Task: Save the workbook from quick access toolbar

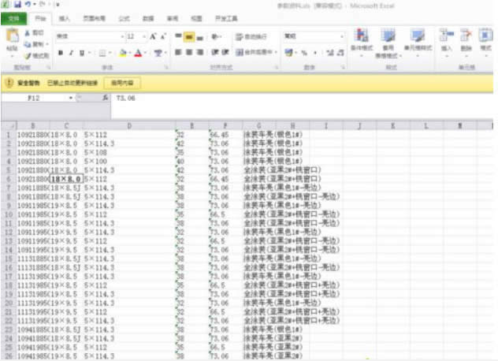Action: click(x=18, y=5)
